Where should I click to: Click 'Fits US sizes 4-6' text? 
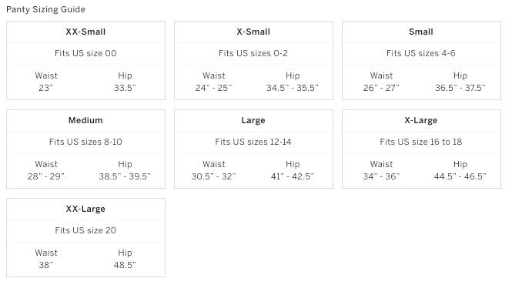pos(421,53)
